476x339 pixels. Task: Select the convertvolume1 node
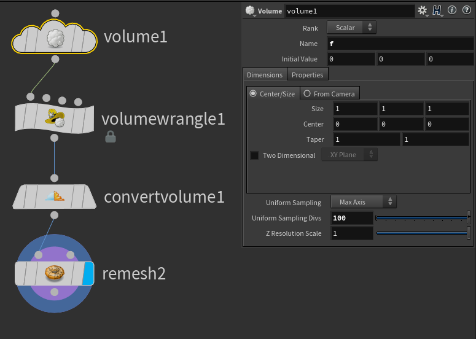point(55,197)
